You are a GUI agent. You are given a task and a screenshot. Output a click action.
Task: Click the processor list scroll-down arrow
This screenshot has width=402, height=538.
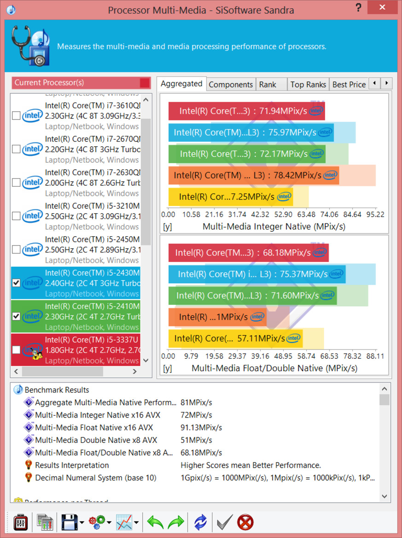pos(146,360)
